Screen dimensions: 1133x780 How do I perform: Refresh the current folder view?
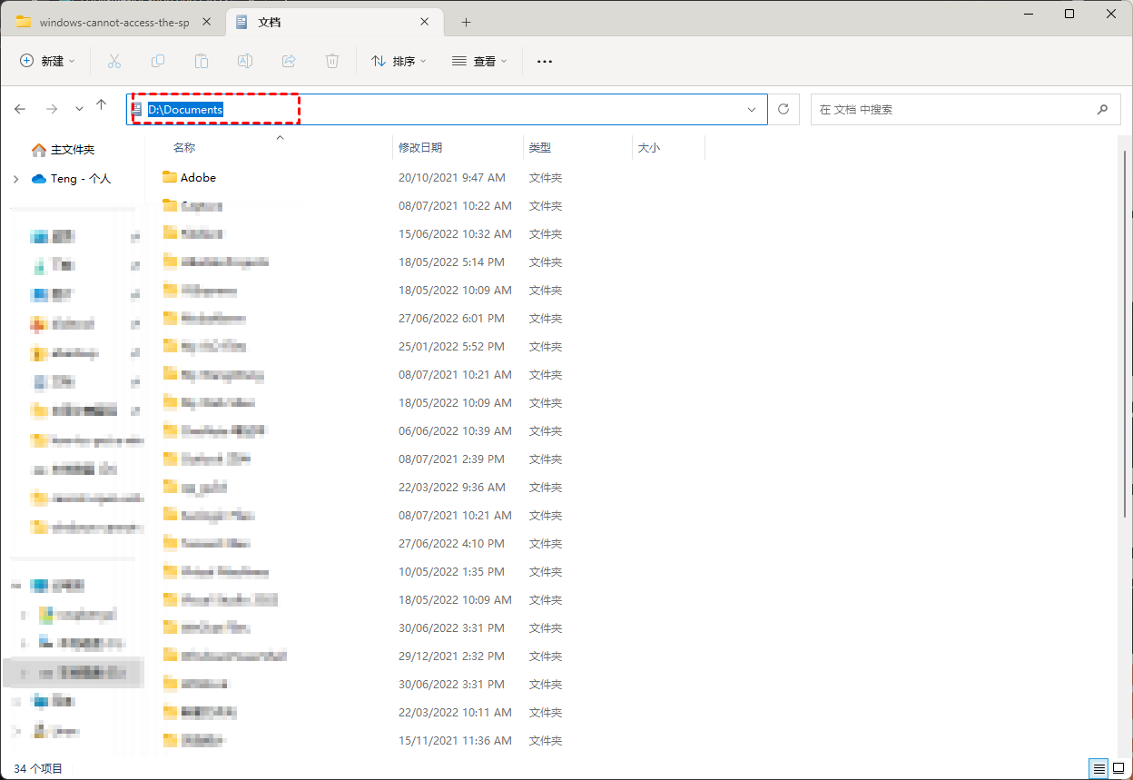[x=783, y=109]
